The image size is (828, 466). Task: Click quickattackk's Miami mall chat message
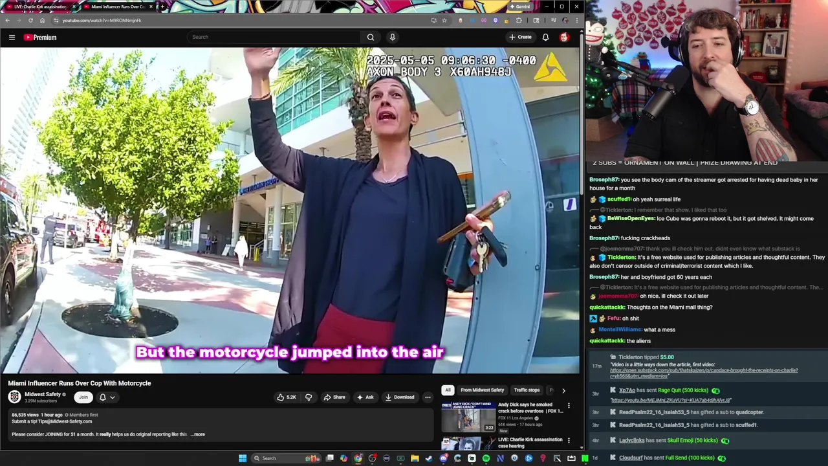click(651, 307)
